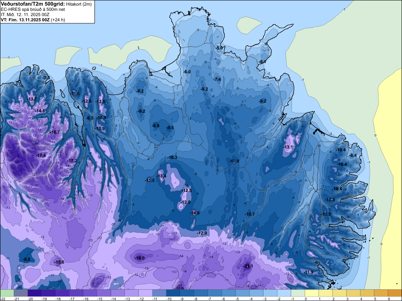Select the legend swatch labeled -12
The image size is (402, 301).
click(x=146, y=293)
